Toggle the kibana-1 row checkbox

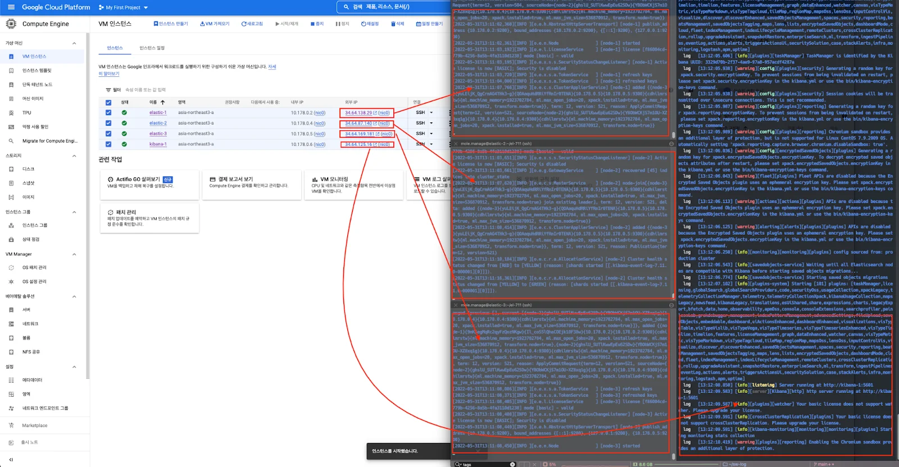(108, 144)
